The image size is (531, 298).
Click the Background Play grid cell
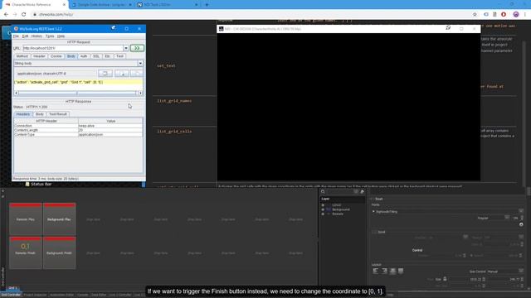(59, 219)
